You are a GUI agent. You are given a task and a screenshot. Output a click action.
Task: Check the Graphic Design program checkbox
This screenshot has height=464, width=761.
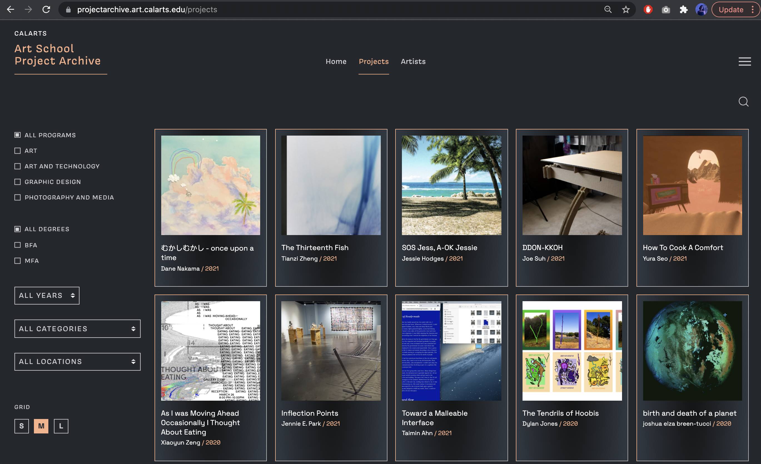point(18,182)
